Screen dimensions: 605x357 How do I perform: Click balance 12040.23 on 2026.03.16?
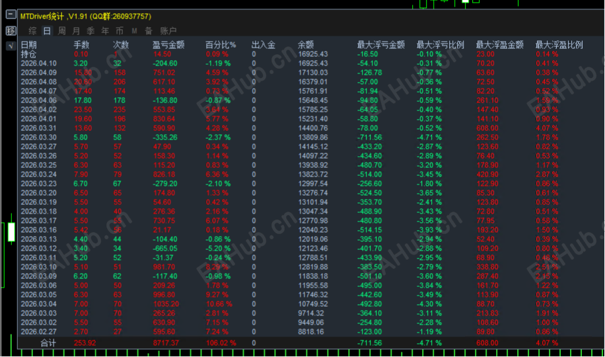pos(313,230)
